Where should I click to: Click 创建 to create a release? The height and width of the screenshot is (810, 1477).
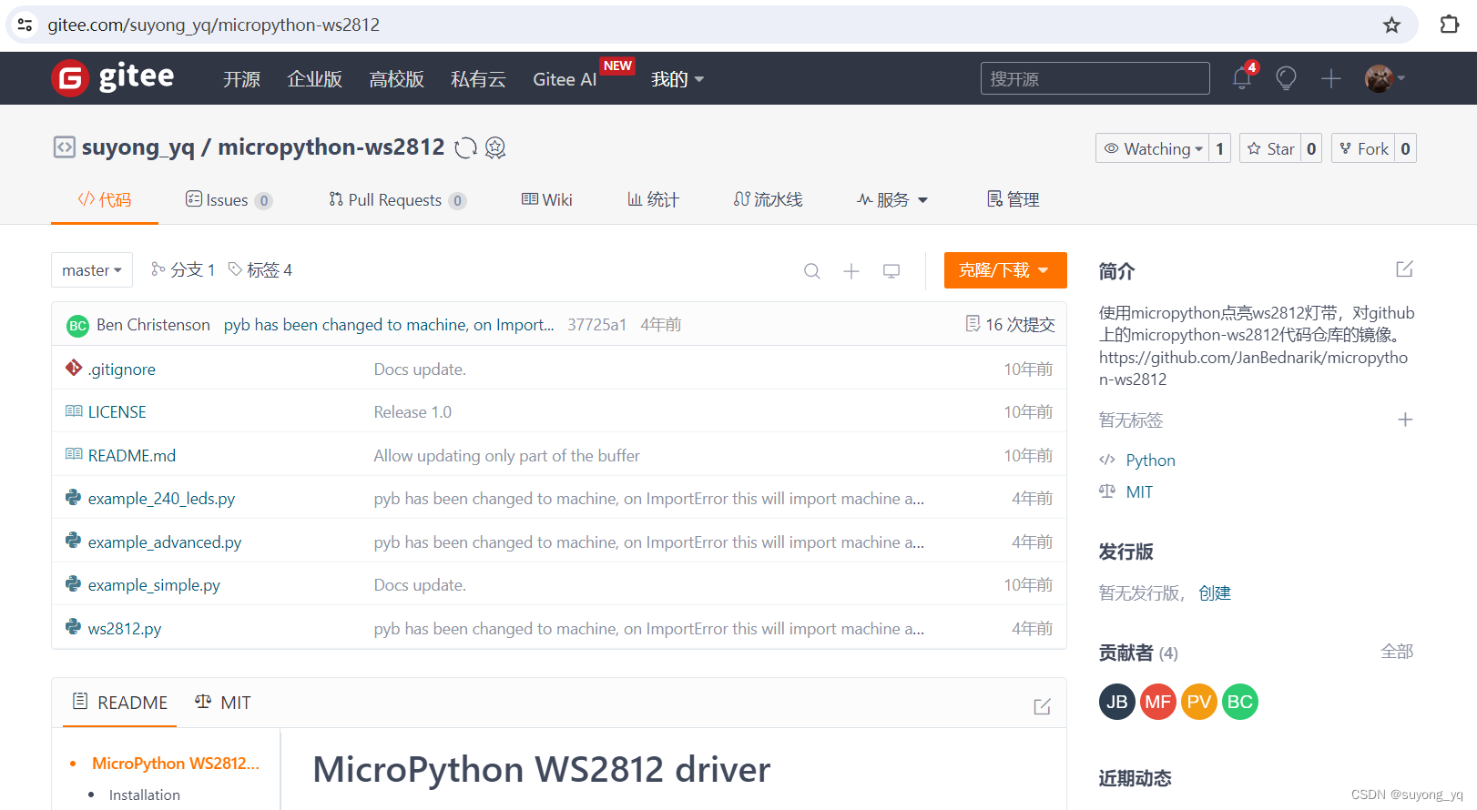point(1215,593)
